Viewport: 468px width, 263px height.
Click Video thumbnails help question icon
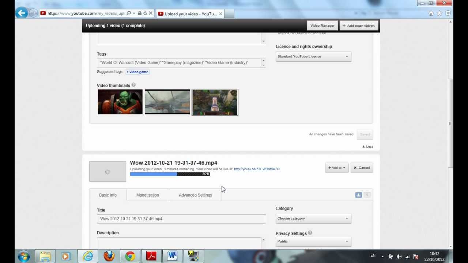pyautogui.click(x=133, y=85)
